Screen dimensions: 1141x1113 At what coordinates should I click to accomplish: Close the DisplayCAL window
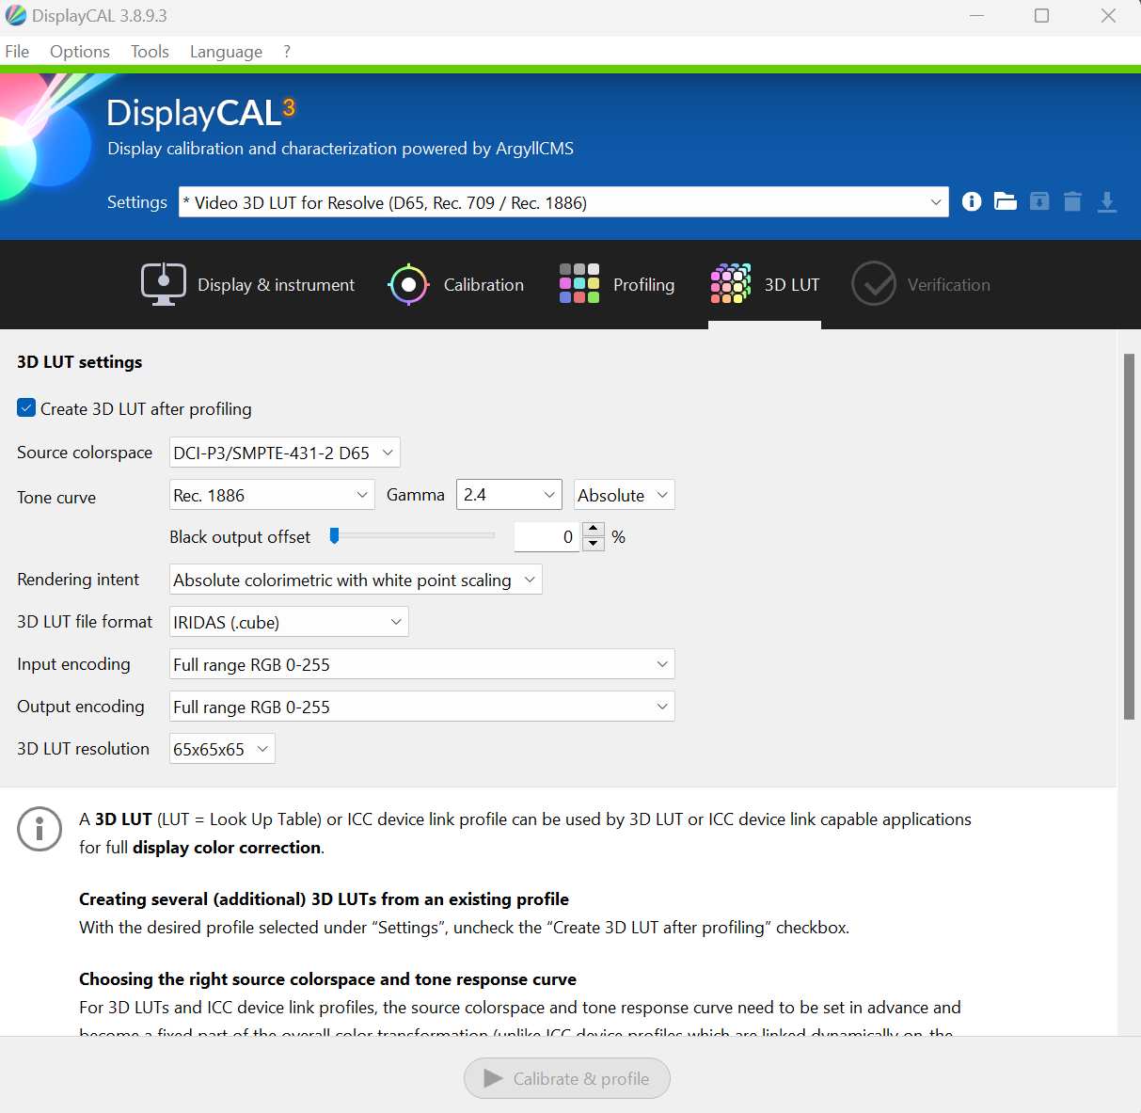click(x=1108, y=16)
